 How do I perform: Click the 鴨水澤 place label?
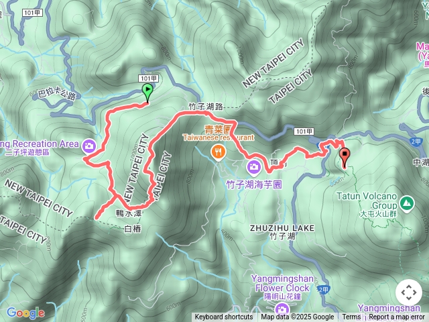(129, 213)
